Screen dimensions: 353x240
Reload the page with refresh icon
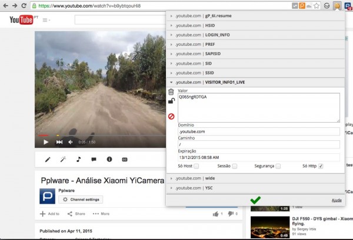(24, 6)
